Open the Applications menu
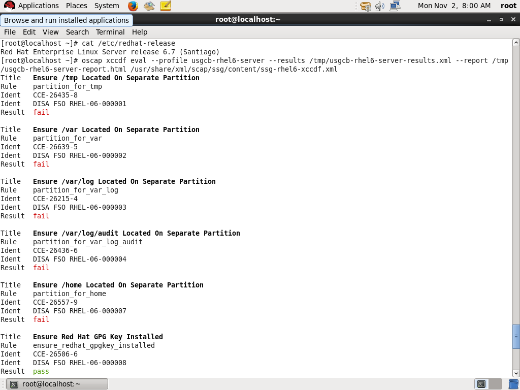This screenshot has width=520, height=390. coord(38,6)
